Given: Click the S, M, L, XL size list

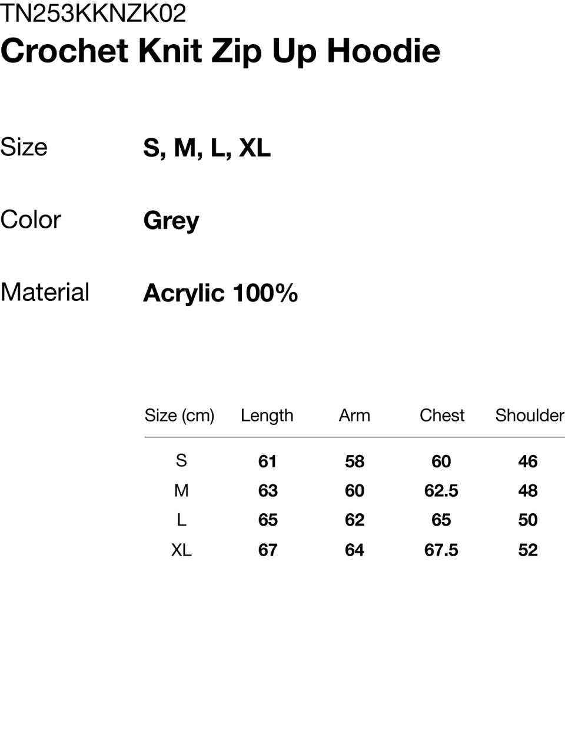Looking at the screenshot, I should pyautogui.click(x=207, y=148).
